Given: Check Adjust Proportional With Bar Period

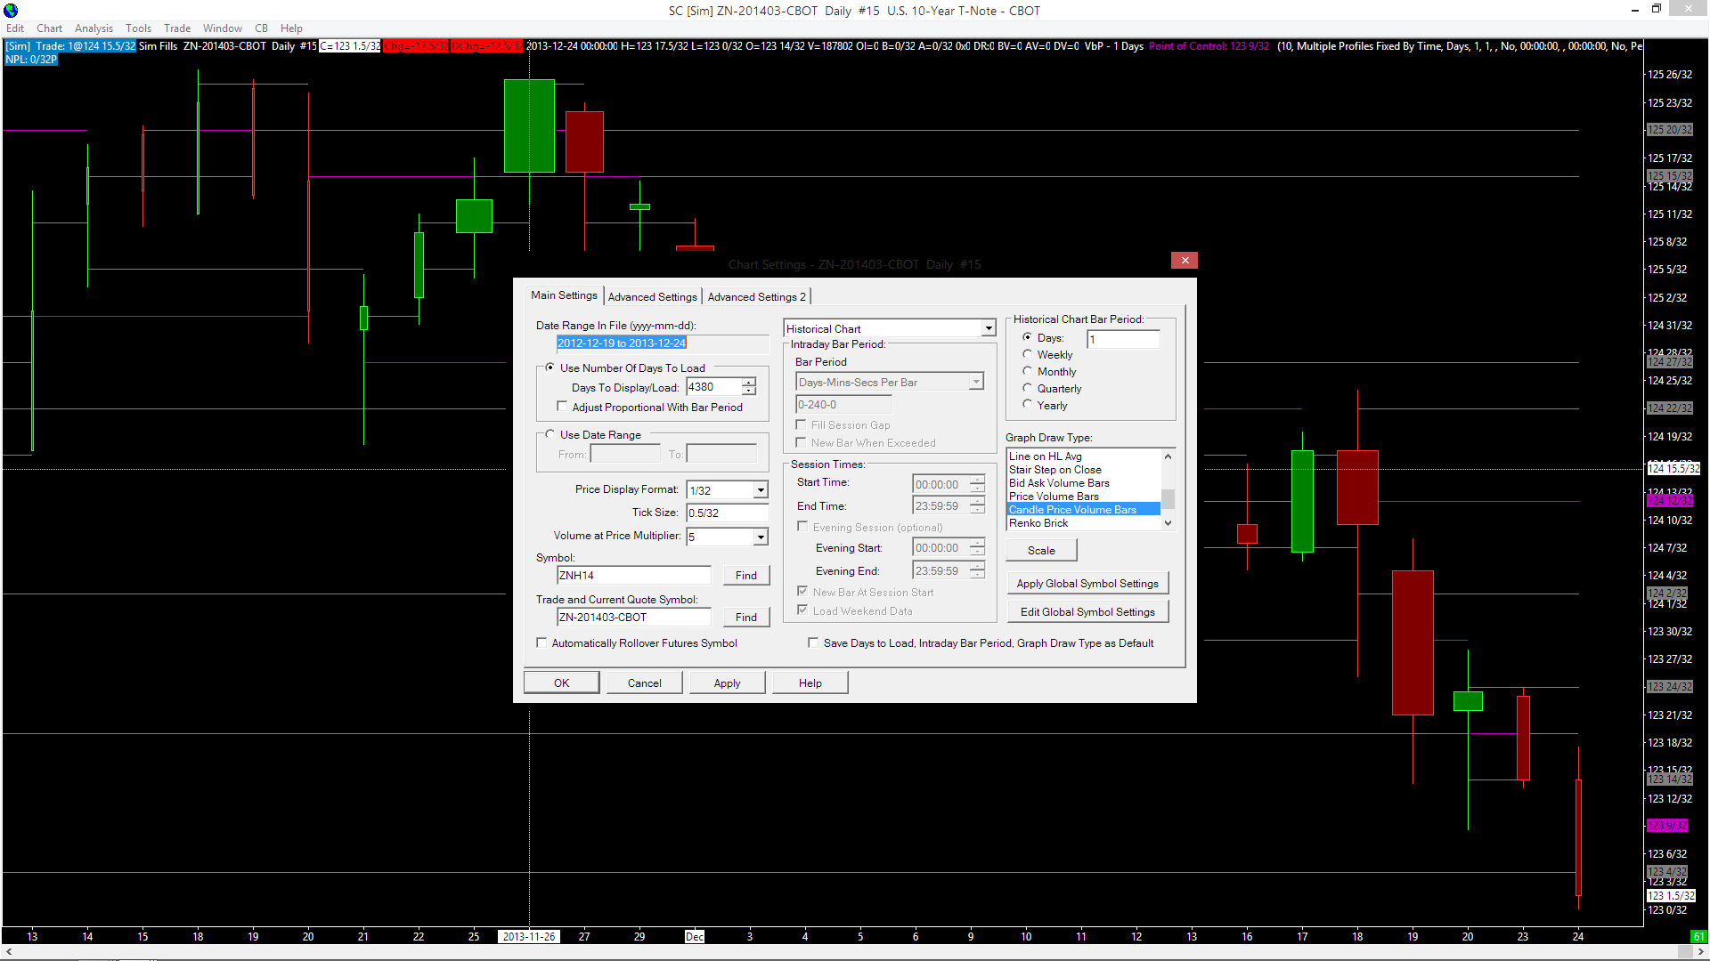Looking at the screenshot, I should (x=562, y=407).
